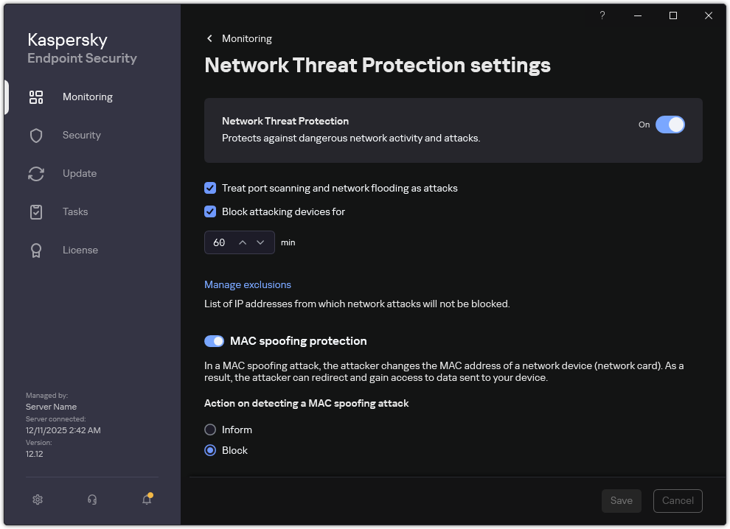Open support via the headset icon
This screenshot has width=730, height=529.
pyautogui.click(x=92, y=499)
